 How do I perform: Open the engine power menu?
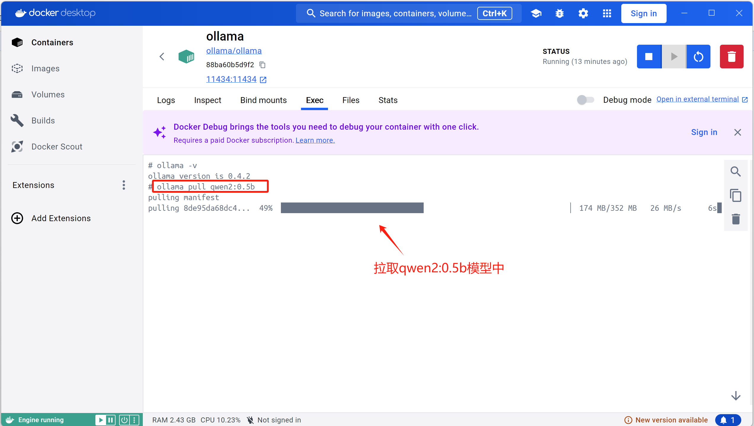tap(124, 420)
